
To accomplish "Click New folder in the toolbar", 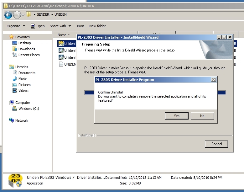I will [x=97, y=26].
